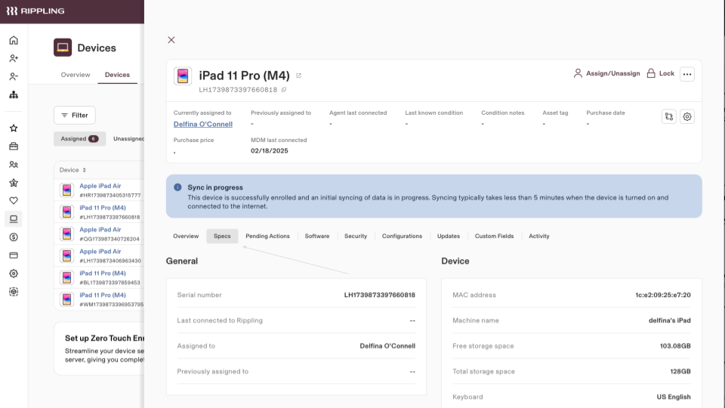The width and height of the screenshot is (725, 408).
Task: Open Delfina O'Connell profile link
Action: pos(203,124)
